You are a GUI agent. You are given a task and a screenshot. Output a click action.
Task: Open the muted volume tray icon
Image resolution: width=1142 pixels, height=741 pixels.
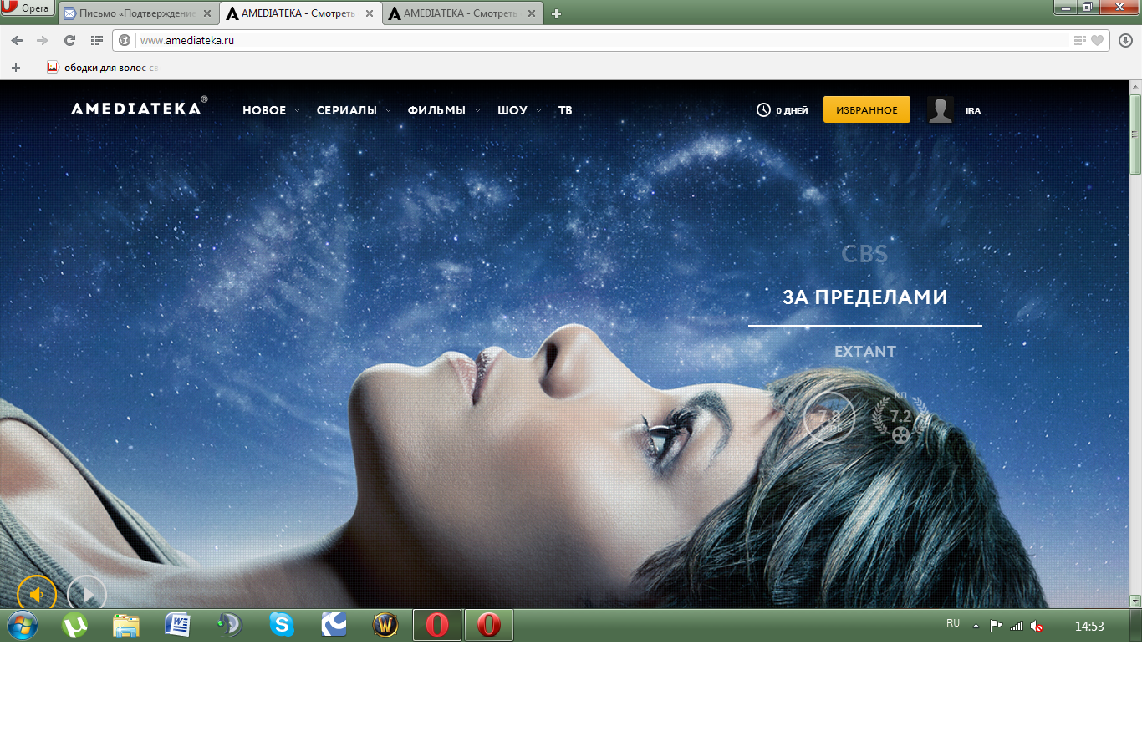(1037, 626)
